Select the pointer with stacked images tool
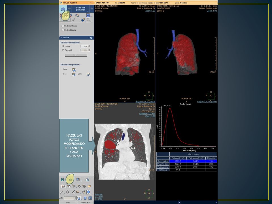Viewport: 272px width, 204px height. click(63, 186)
